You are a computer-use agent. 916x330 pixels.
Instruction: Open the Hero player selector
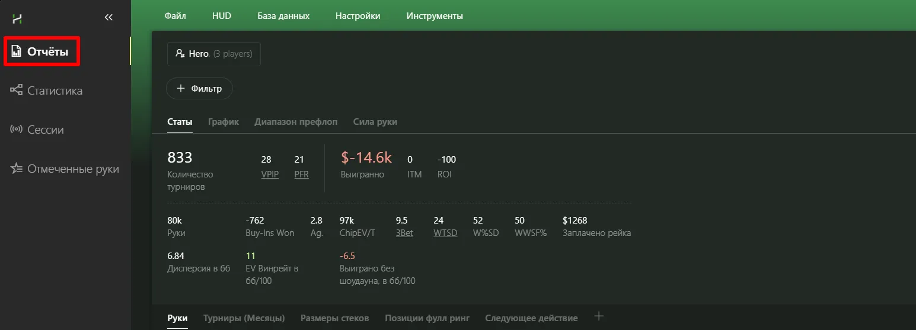[214, 54]
